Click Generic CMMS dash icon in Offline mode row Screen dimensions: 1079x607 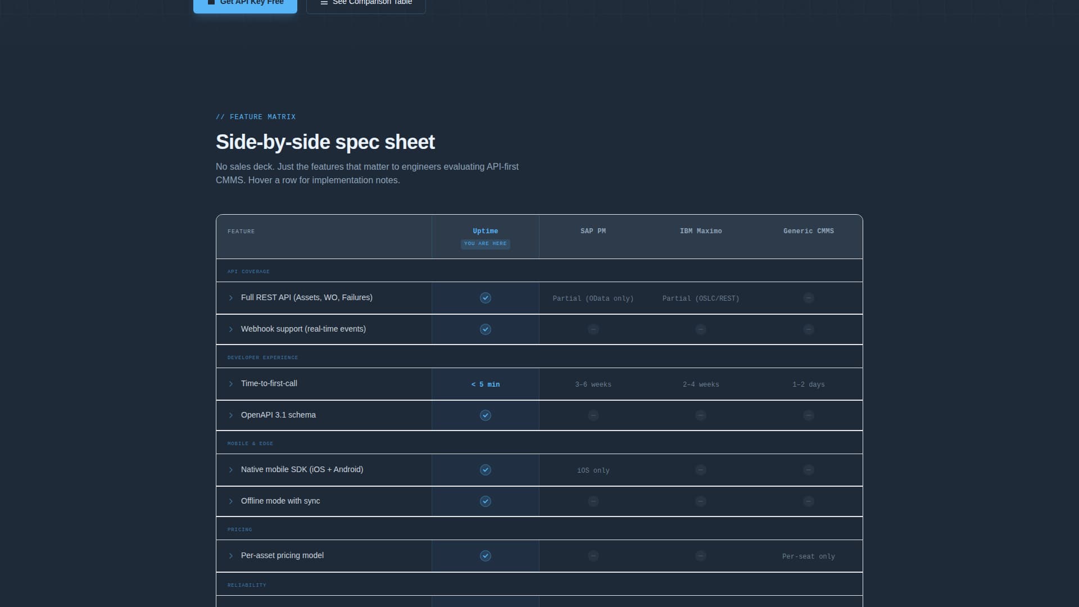[809, 501]
